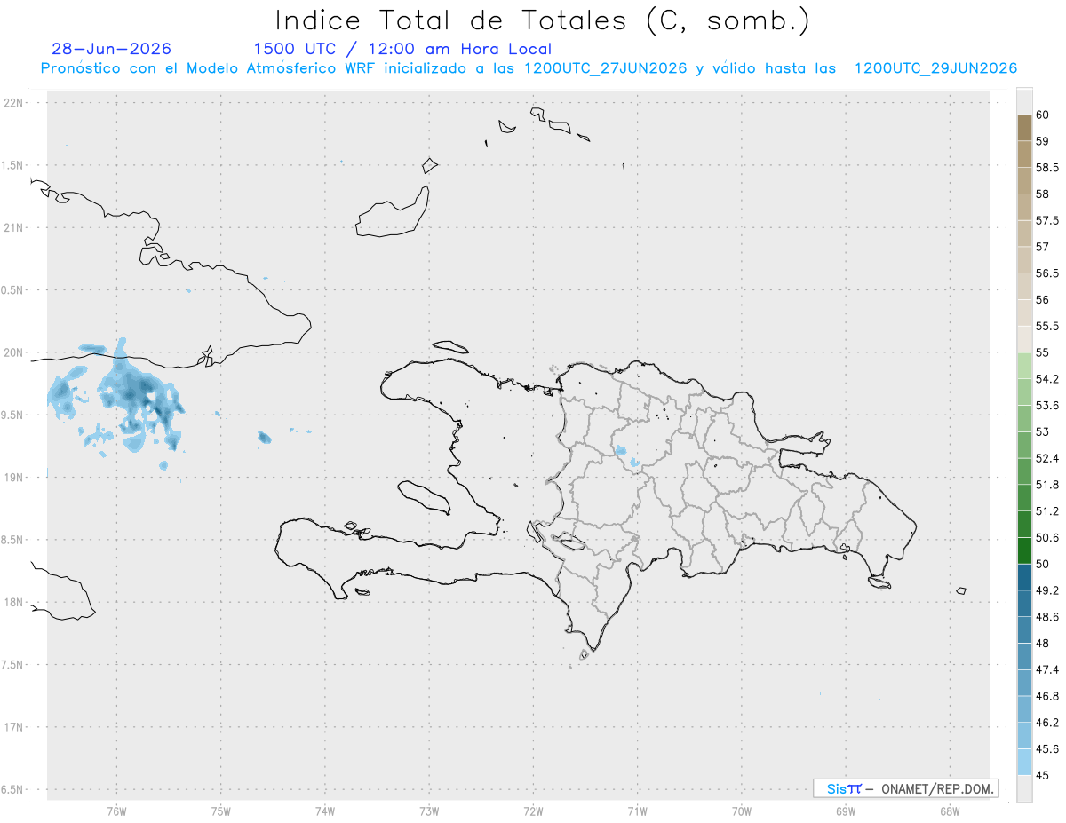Select the "75W" longitude label
This screenshot has width=1066, height=823.
tap(220, 811)
